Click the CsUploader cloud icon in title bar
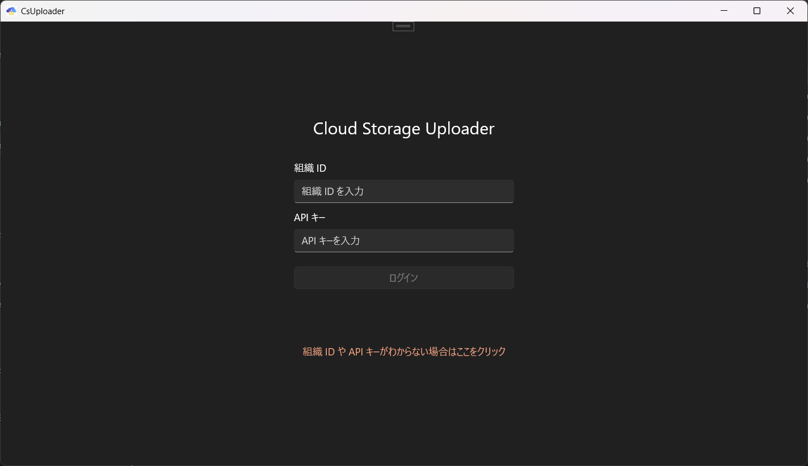 tap(11, 11)
